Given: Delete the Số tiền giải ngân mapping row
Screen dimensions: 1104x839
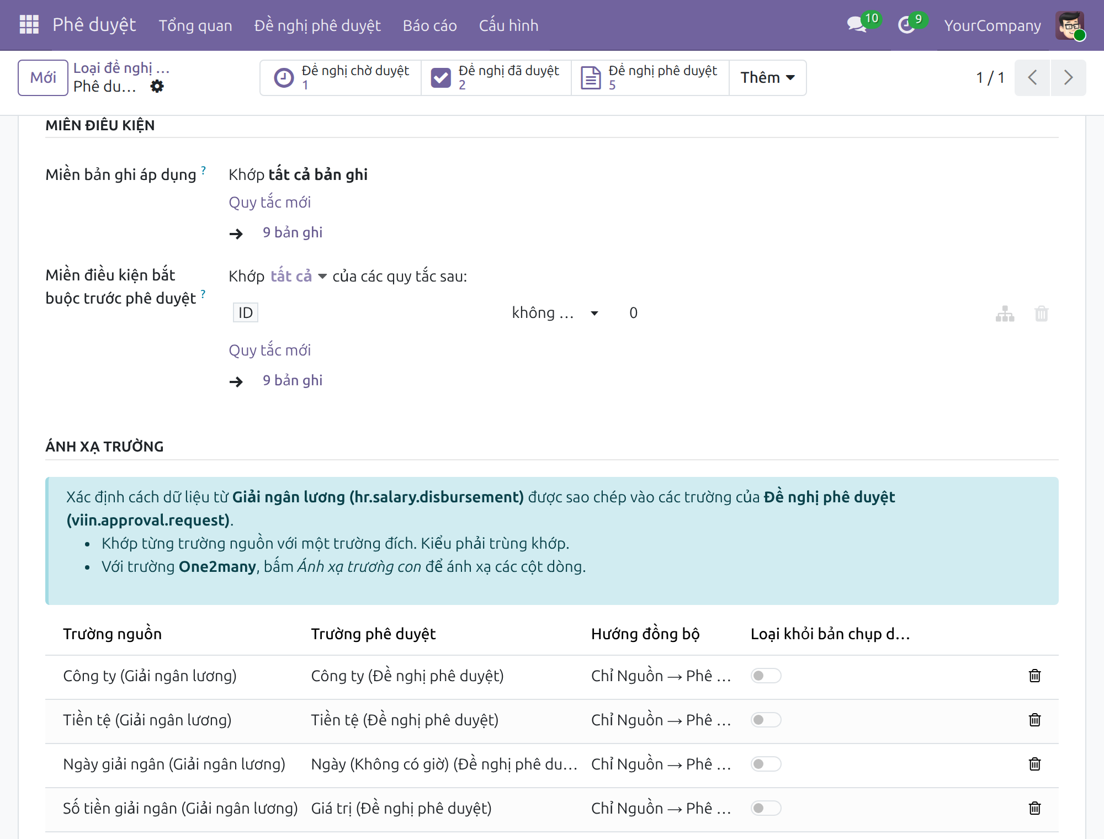Looking at the screenshot, I should coord(1034,808).
